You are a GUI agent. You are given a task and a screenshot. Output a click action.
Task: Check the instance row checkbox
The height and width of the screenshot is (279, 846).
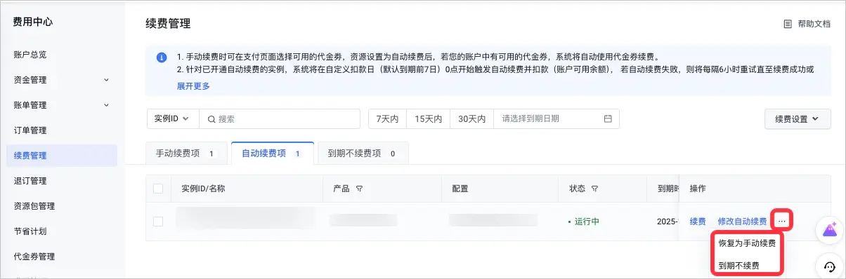click(158, 222)
